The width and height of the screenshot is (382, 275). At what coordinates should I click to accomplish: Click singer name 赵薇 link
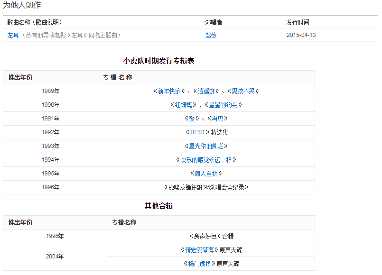(211, 35)
